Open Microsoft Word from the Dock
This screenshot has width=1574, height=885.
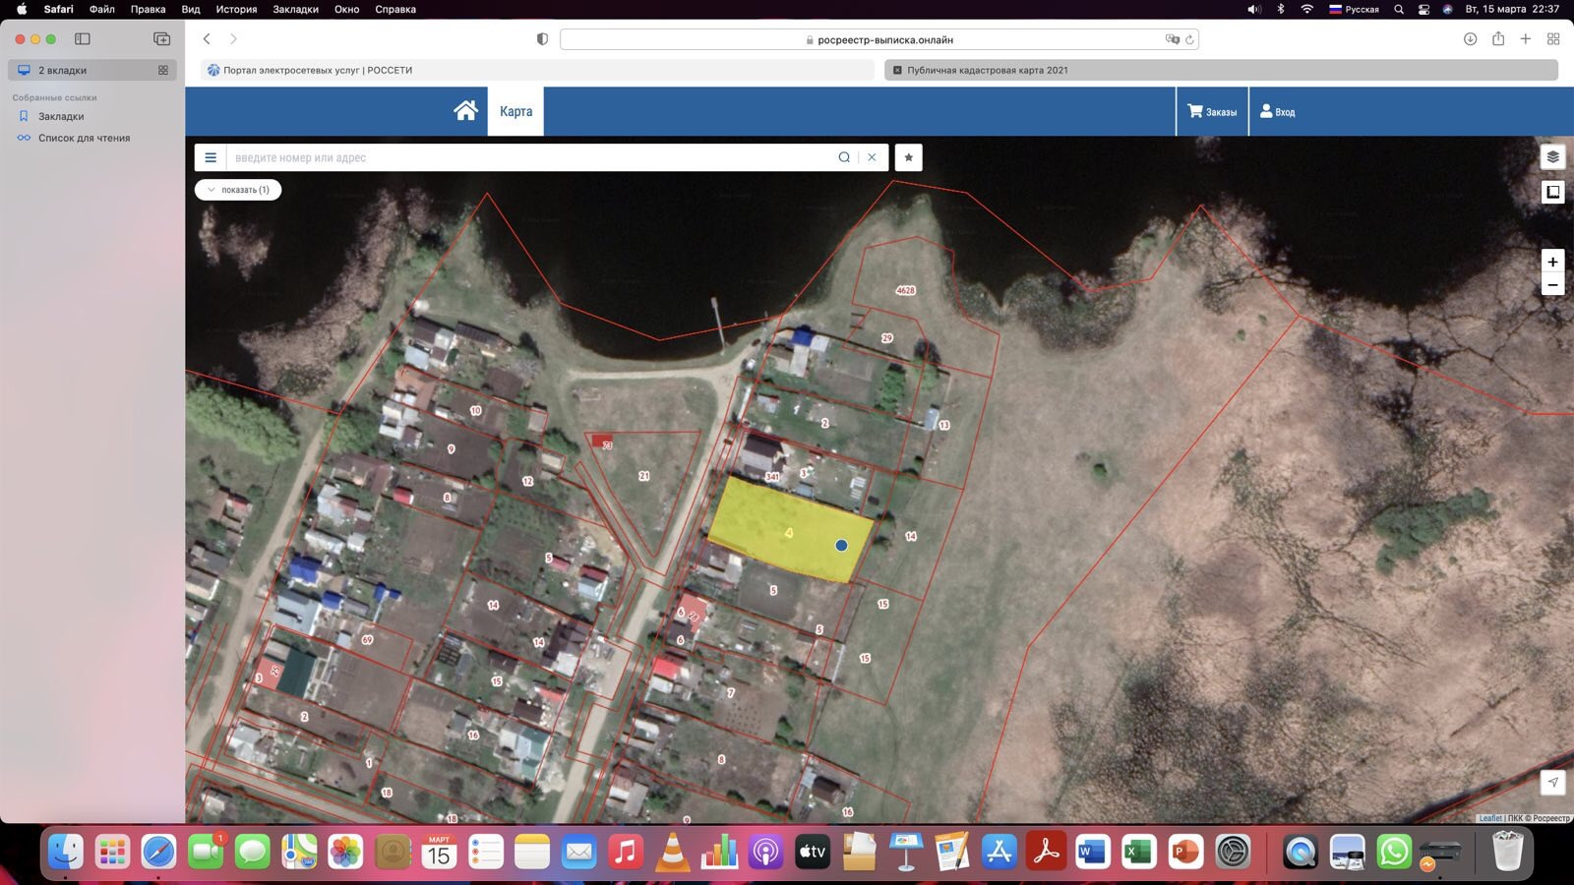[1092, 852]
